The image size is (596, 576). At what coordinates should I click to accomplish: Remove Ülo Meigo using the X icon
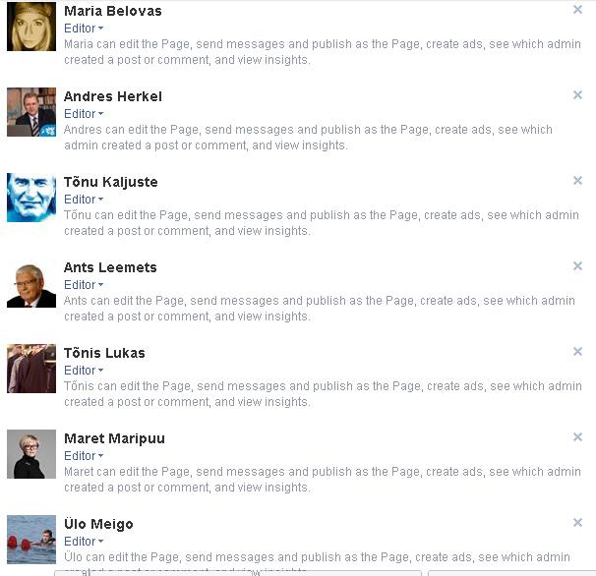point(577,522)
